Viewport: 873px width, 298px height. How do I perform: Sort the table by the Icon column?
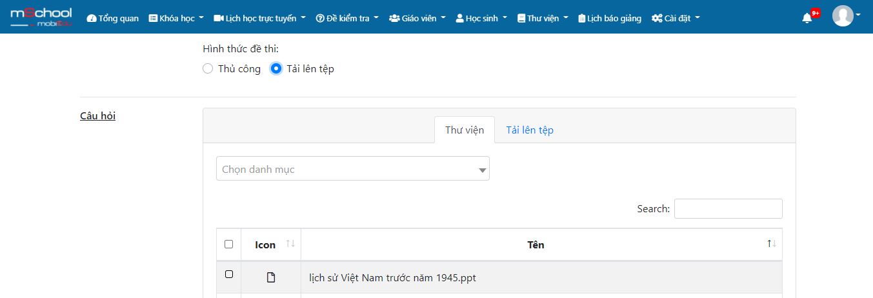(x=271, y=244)
